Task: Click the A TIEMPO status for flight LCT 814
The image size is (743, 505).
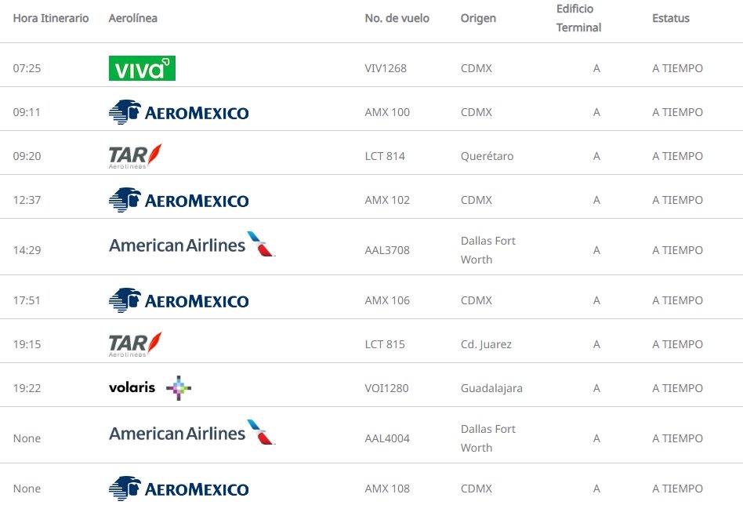Action: (x=677, y=156)
